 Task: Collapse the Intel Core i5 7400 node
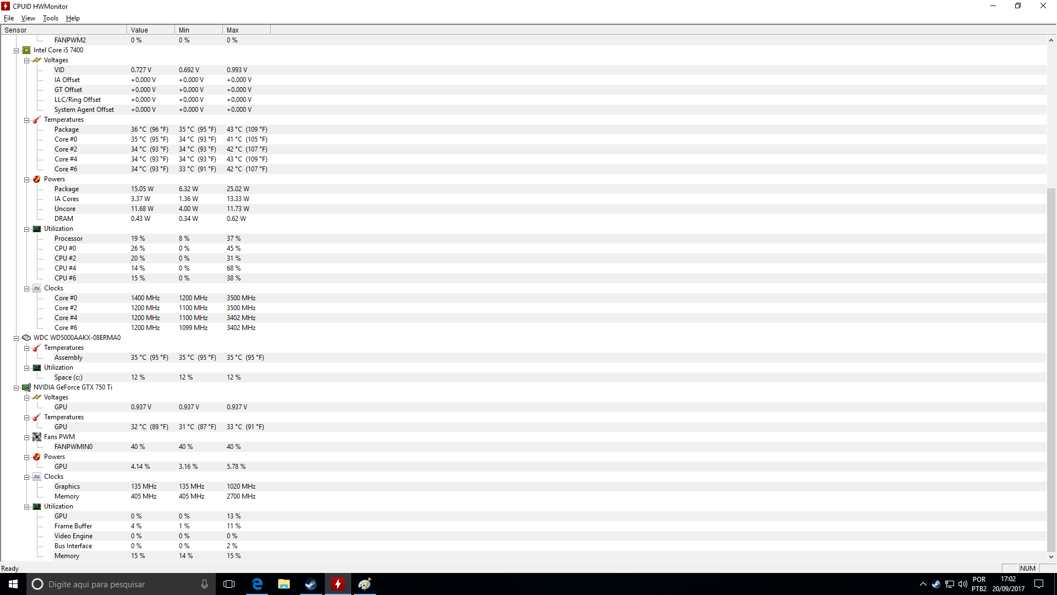(x=17, y=51)
